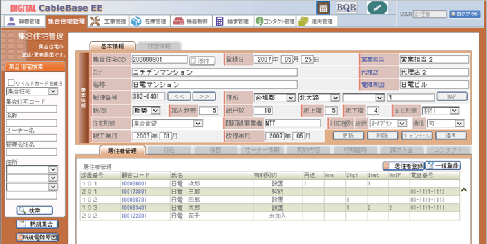Open 機器制御 tab with device icon

coord(191,21)
